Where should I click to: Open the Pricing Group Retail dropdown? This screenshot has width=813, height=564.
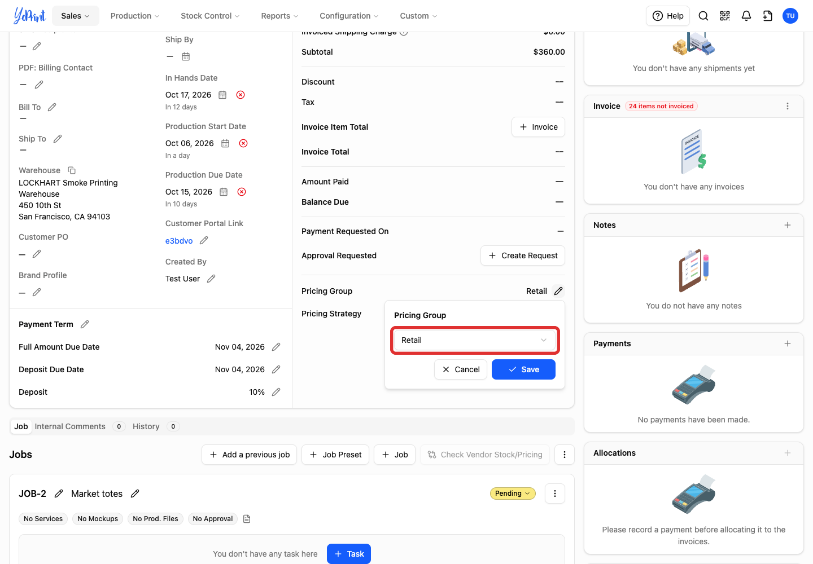coord(475,340)
